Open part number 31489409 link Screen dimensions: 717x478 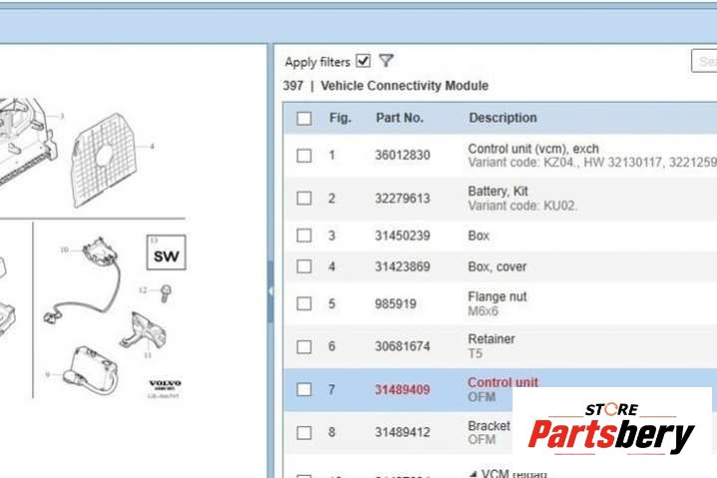[x=402, y=389]
